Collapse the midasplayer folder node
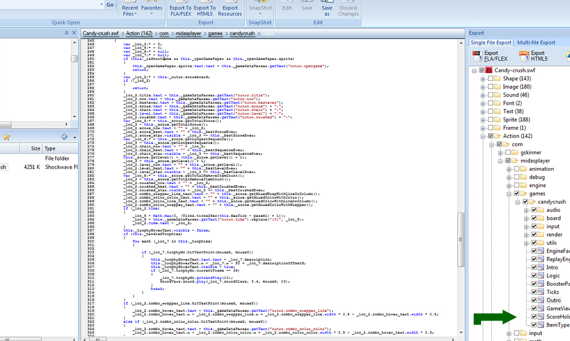 click(500, 161)
